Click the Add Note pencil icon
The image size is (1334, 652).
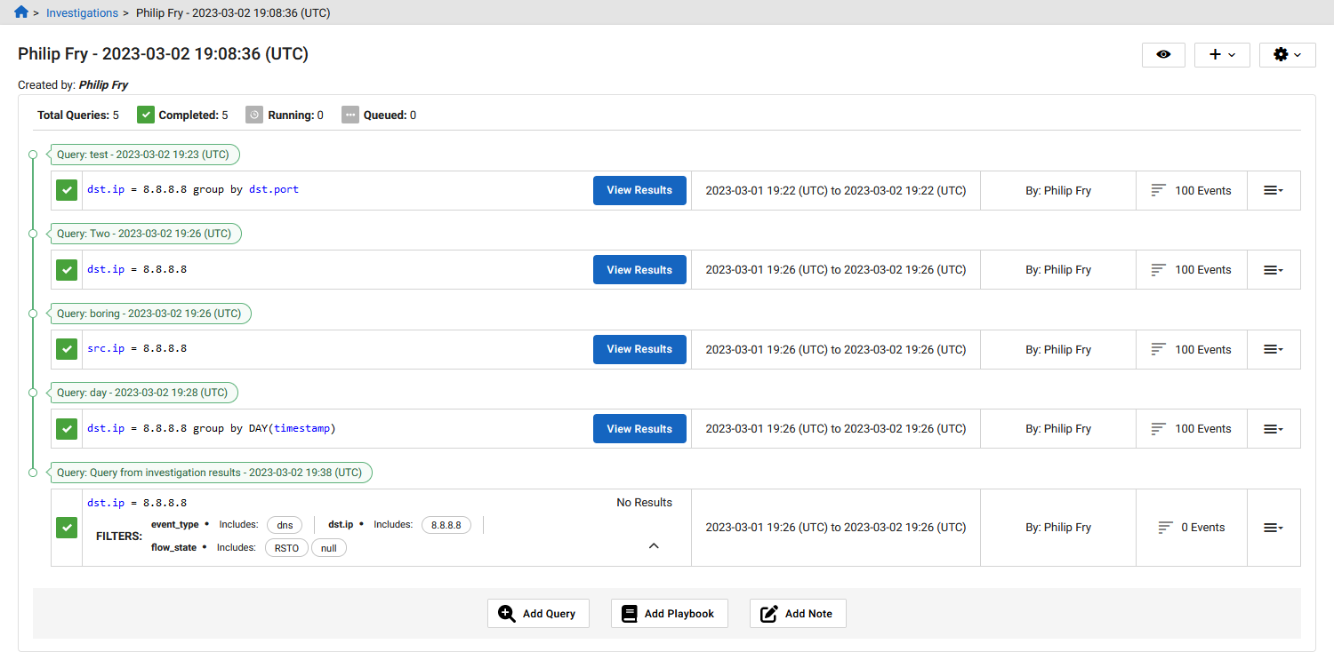point(767,613)
